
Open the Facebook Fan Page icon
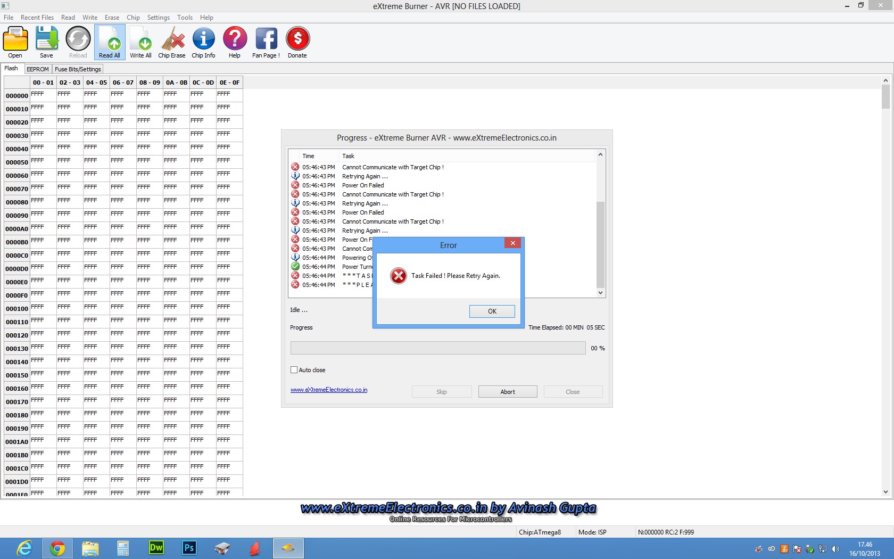point(266,42)
